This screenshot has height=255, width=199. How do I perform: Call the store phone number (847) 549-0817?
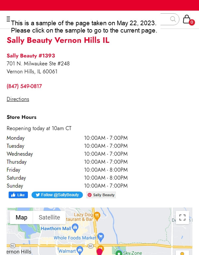(24, 86)
